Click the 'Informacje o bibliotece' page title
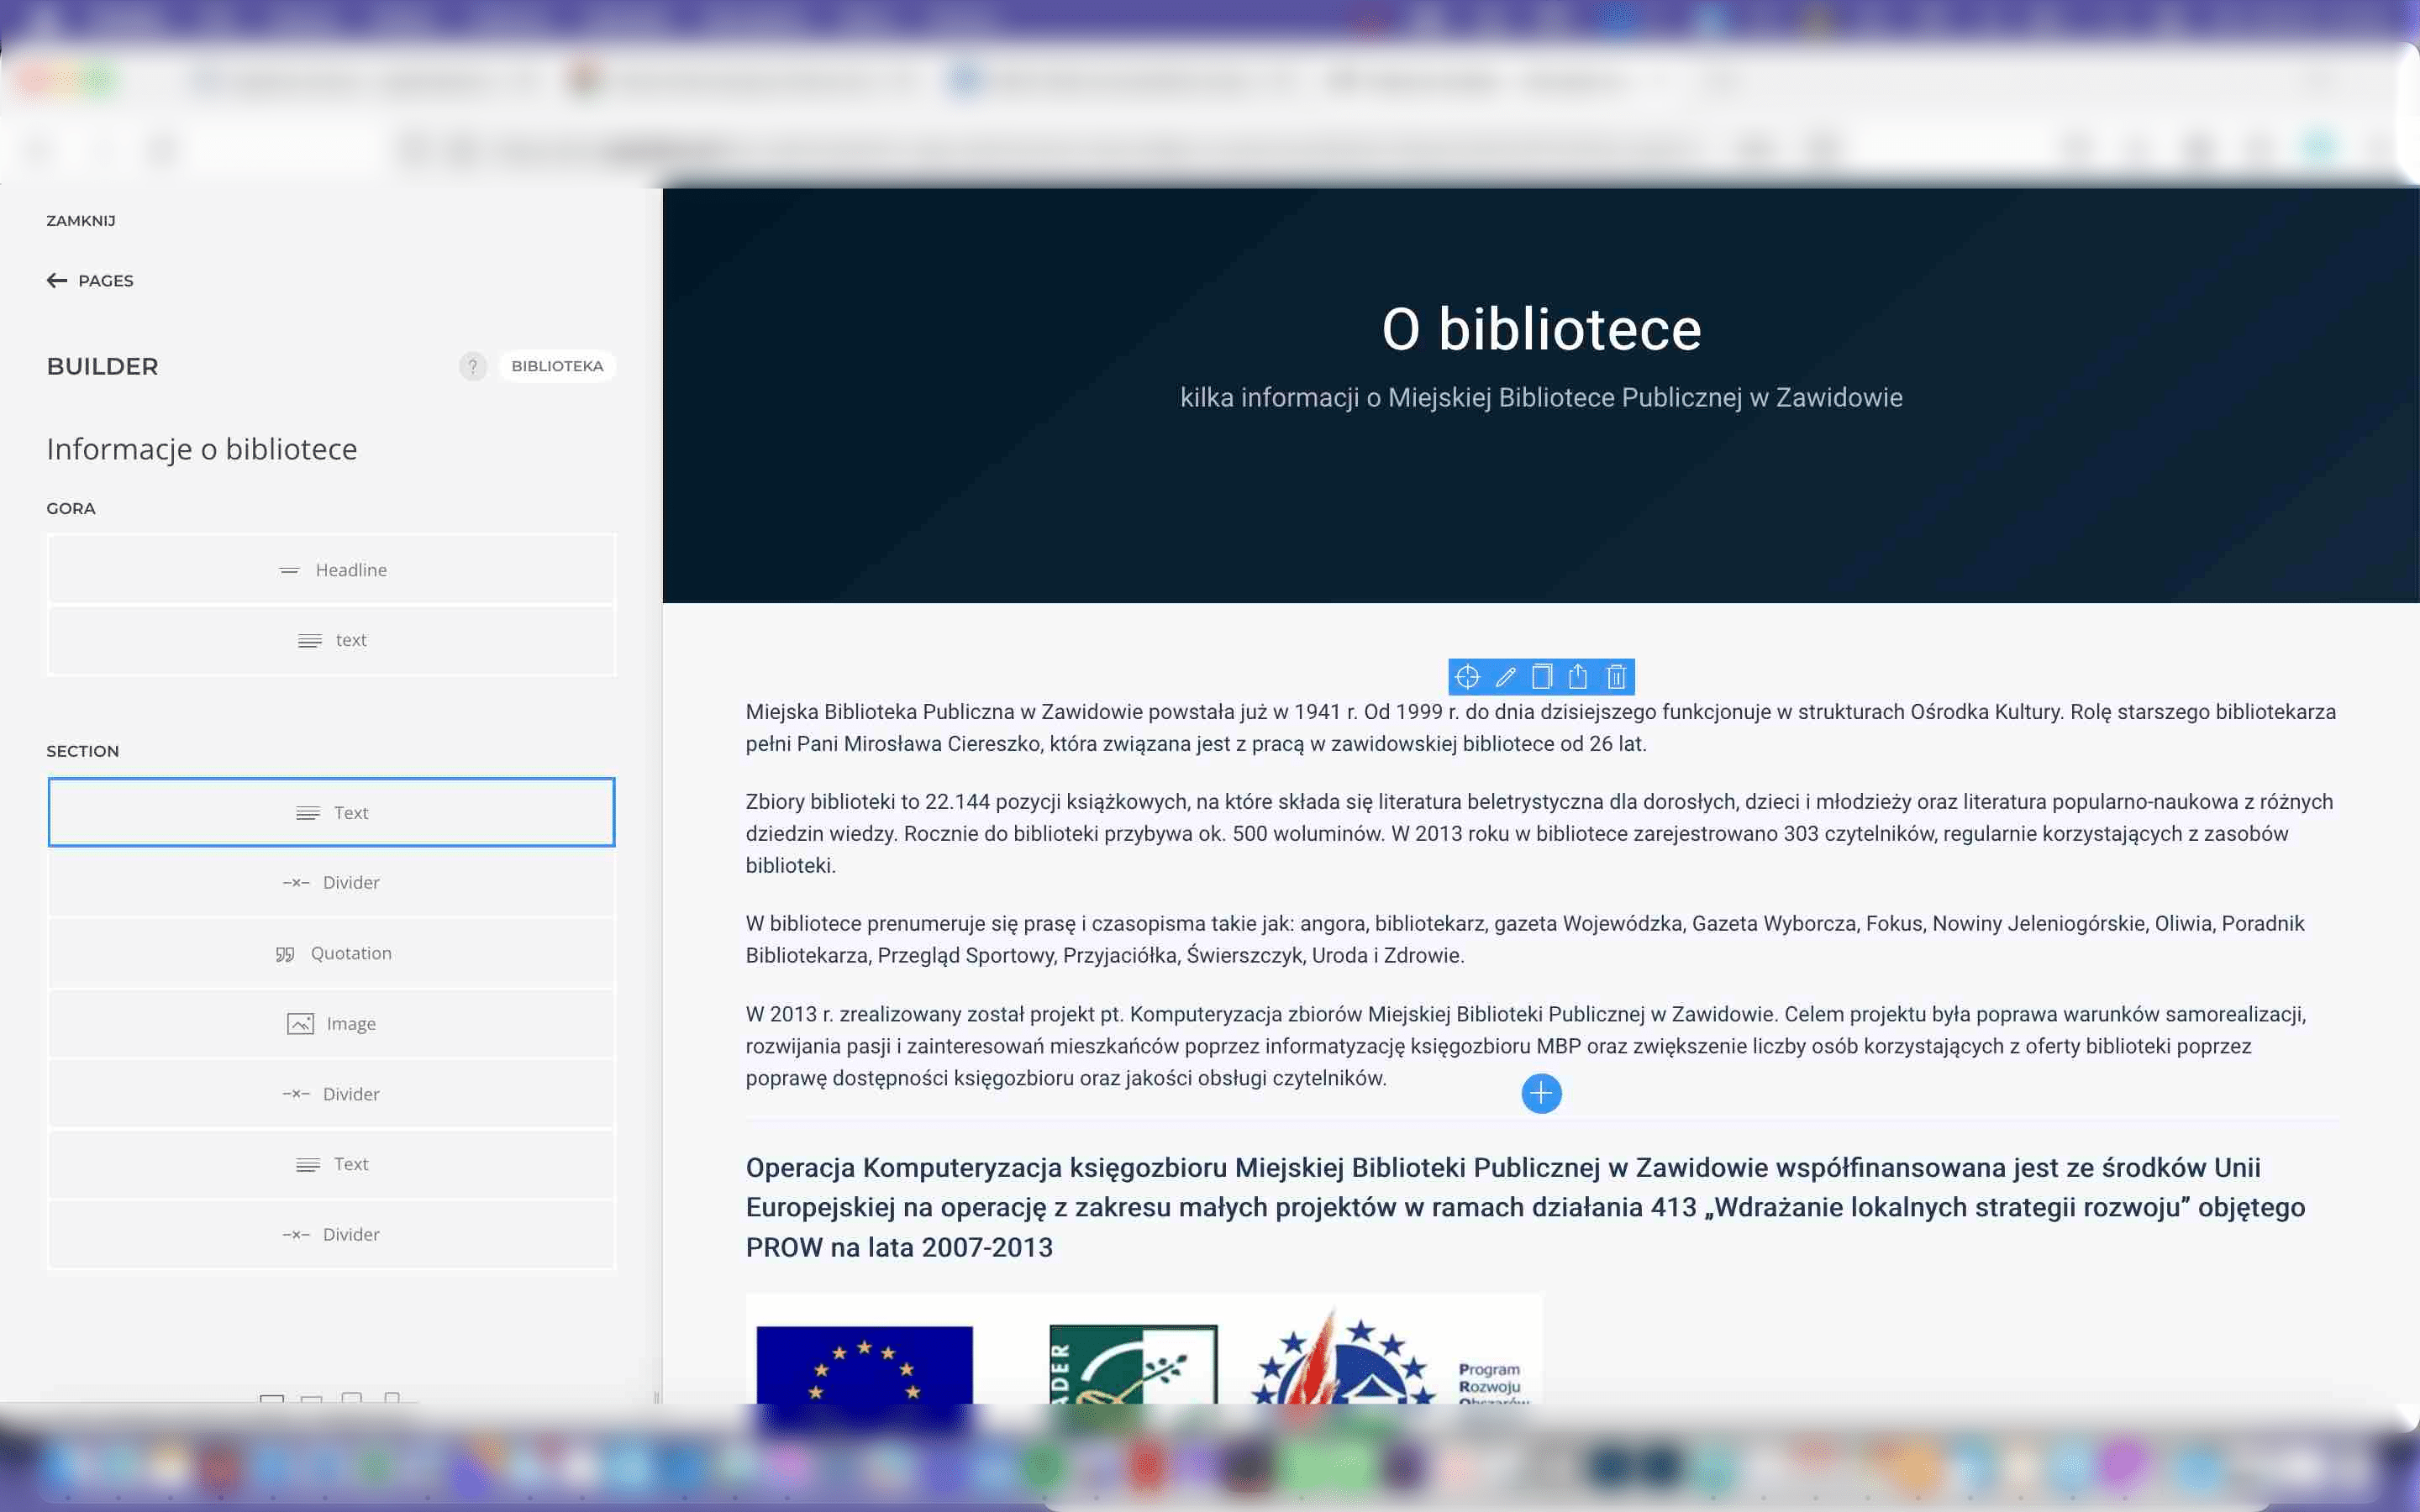 click(202, 449)
